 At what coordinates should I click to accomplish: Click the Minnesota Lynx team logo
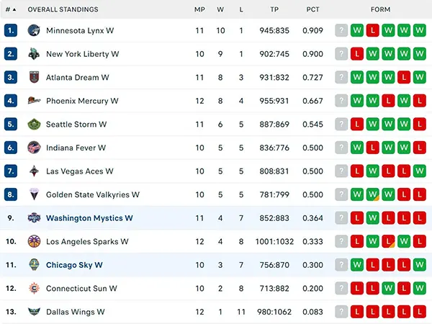pyautogui.click(x=34, y=30)
